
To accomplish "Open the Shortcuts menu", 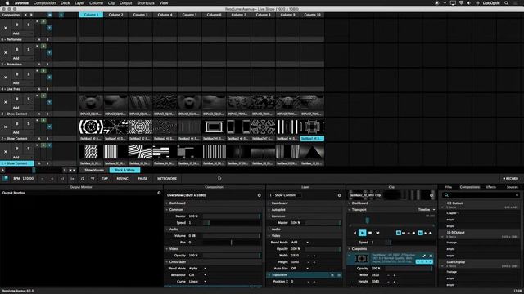I will point(146,3).
